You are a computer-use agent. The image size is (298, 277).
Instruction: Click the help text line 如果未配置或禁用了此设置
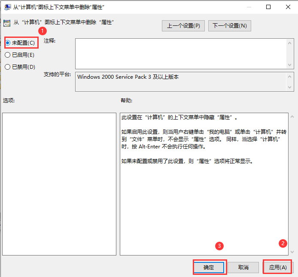(x=187, y=161)
